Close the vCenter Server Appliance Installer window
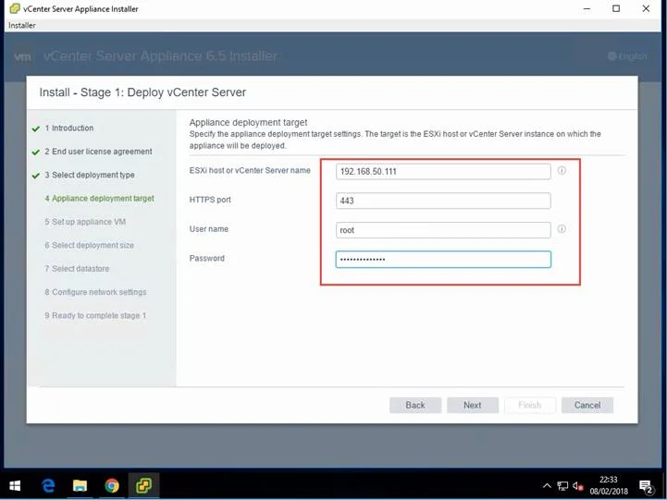667x500 pixels. click(646, 8)
